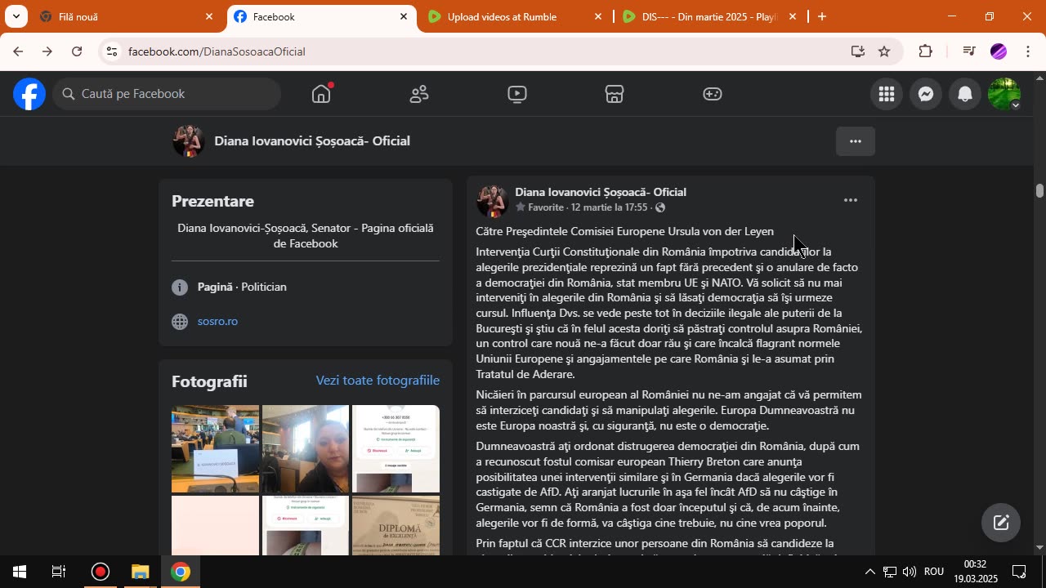This screenshot has height=588, width=1046.
Task: Open screen recorder taskbar app
Action: [x=100, y=572]
